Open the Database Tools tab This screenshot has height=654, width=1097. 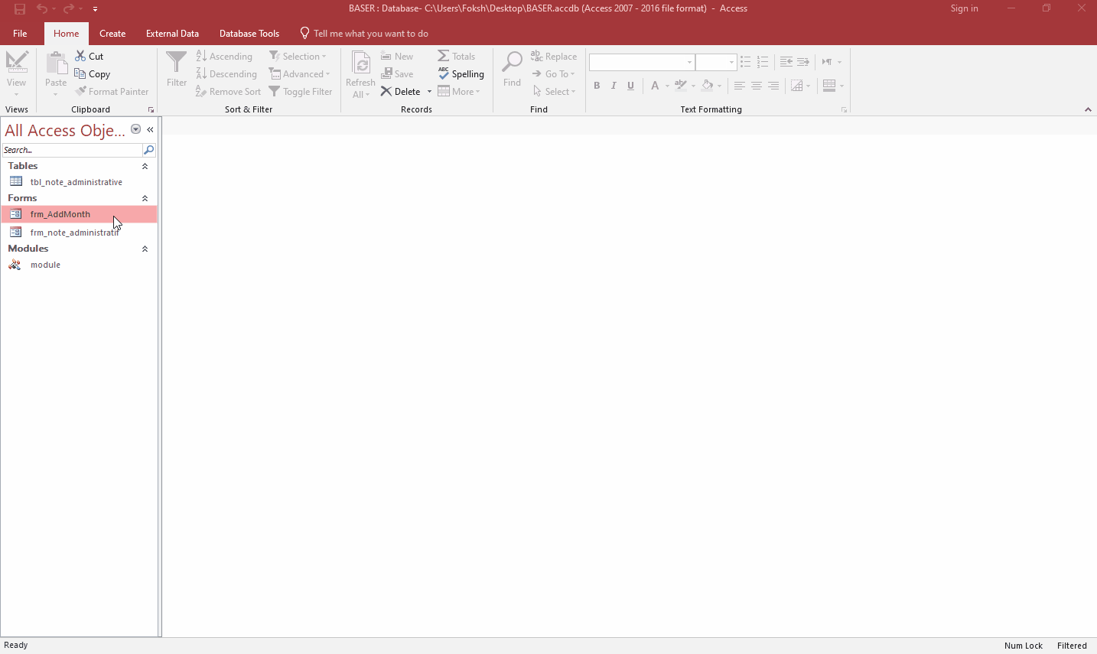click(249, 34)
